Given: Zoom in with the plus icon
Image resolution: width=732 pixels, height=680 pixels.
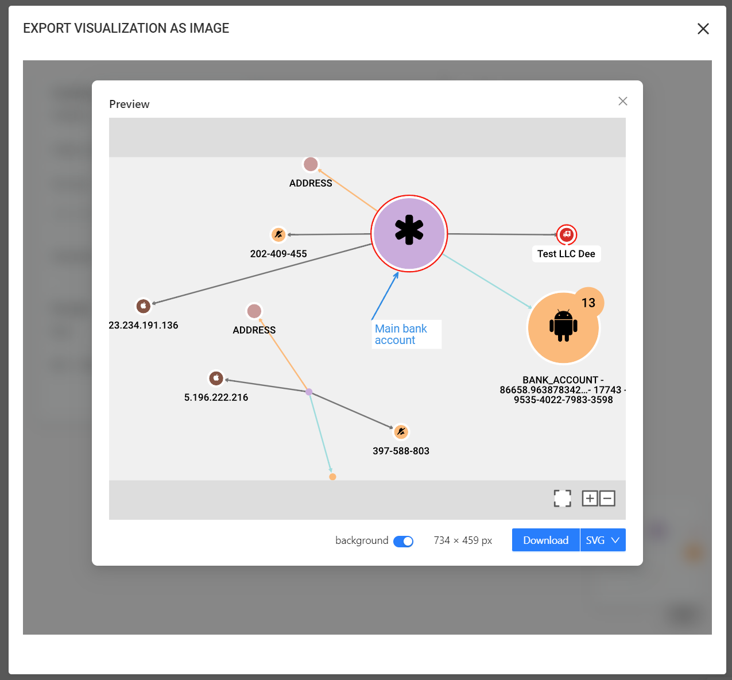Looking at the screenshot, I should coord(590,498).
